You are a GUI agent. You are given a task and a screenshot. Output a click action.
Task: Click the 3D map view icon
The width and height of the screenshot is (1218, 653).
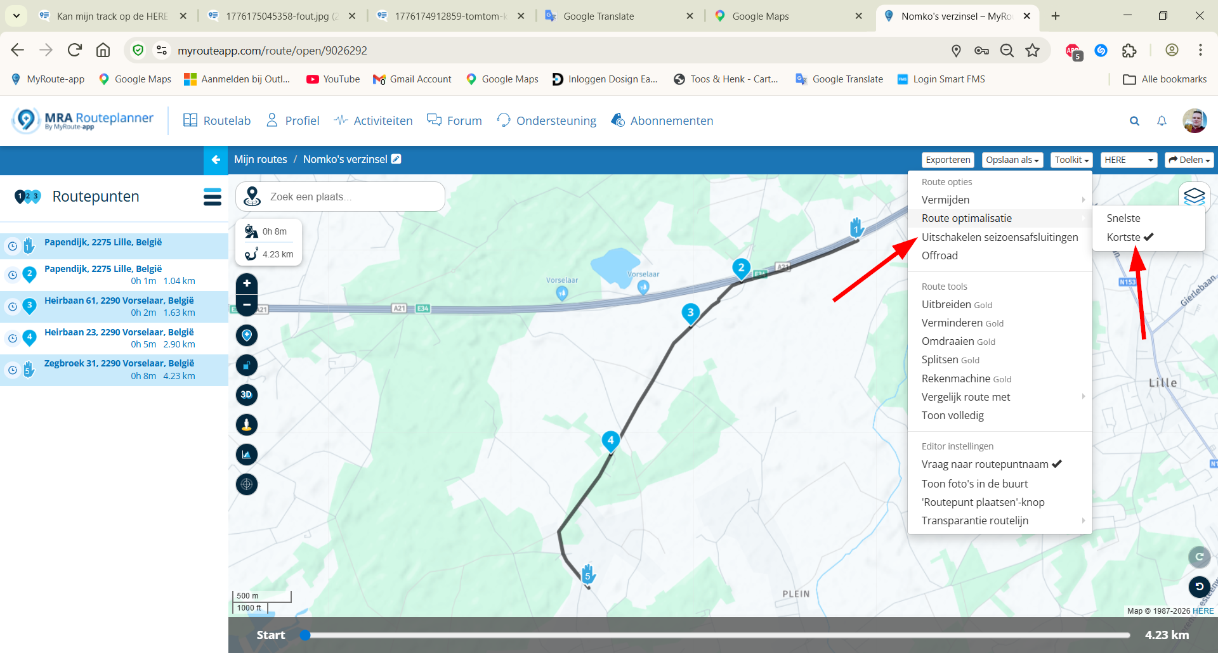(x=247, y=394)
